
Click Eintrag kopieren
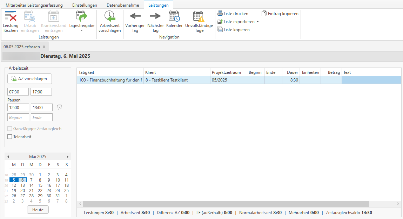coord(280,14)
